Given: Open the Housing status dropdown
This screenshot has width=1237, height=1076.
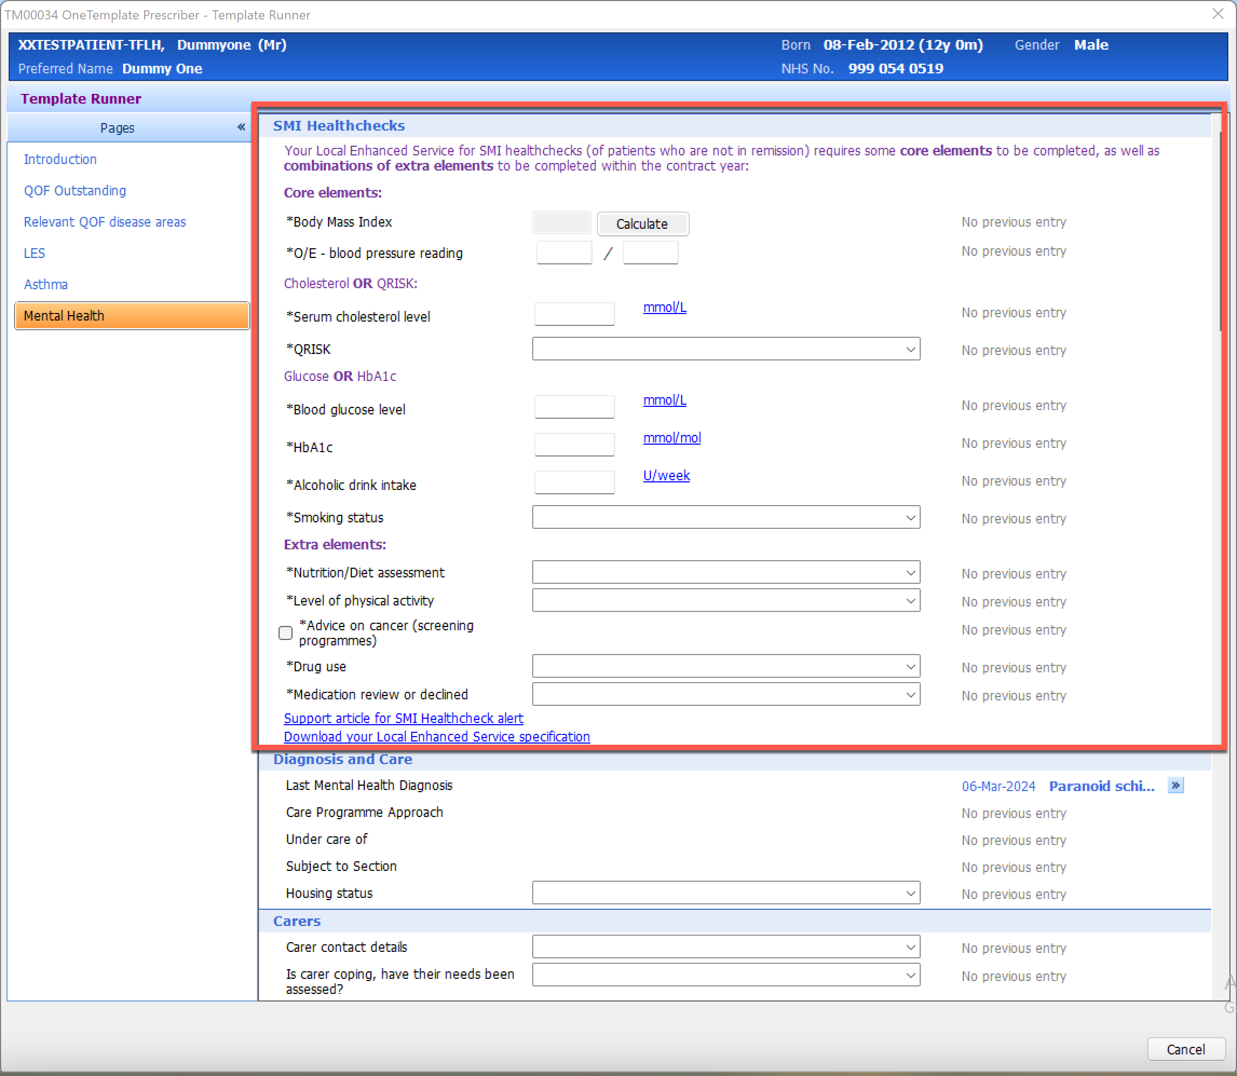Looking at the screenshot, I should (726, 893).
